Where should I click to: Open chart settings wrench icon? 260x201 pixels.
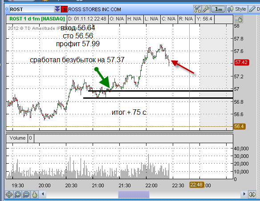(206, 9)
